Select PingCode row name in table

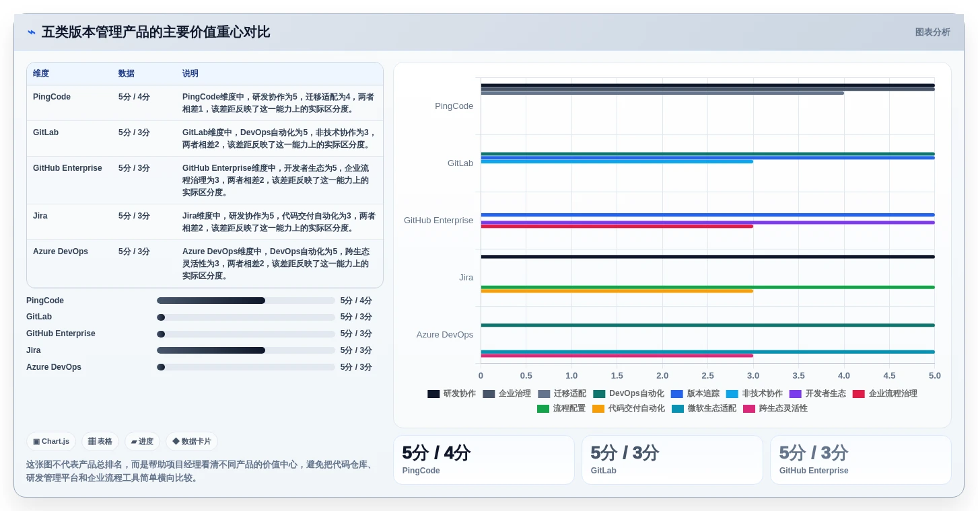52,97
